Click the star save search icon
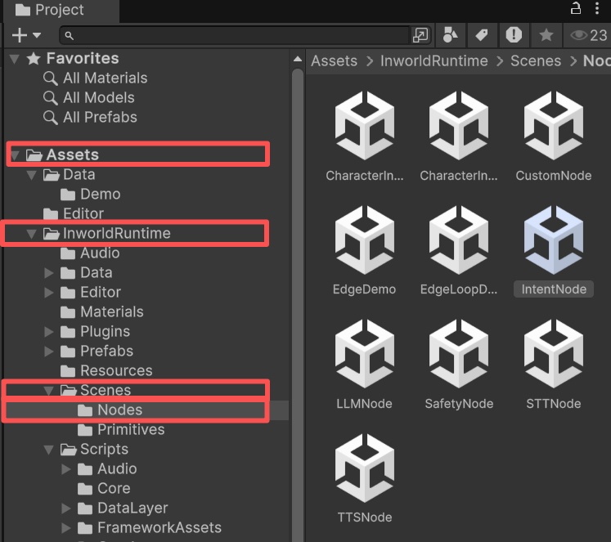Viewport: 611px width, 542px height. [x=546, y=35]
